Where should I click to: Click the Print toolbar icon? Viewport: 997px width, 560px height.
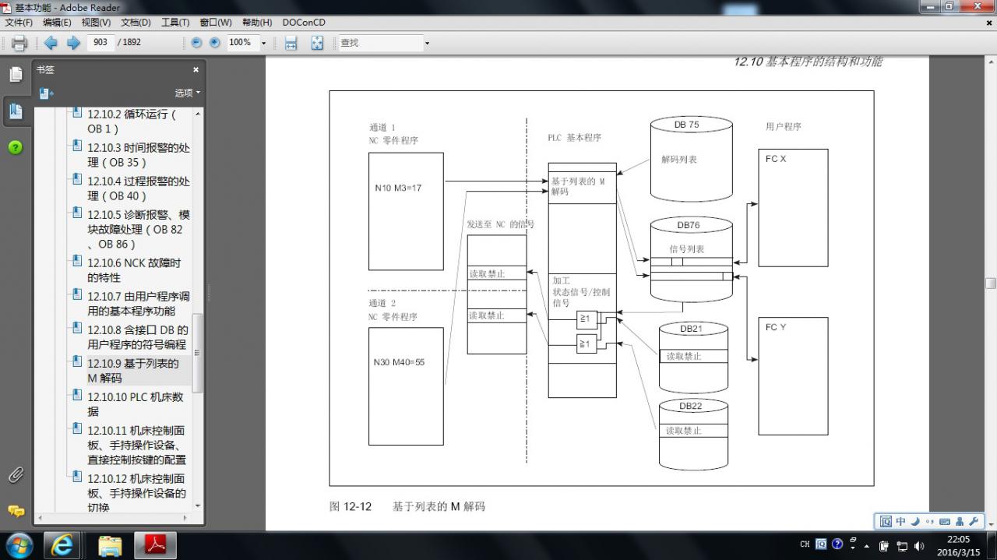tap(19, 43)
